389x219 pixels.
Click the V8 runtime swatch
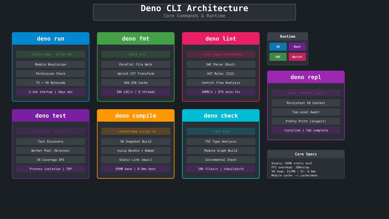tap(278, 47)
